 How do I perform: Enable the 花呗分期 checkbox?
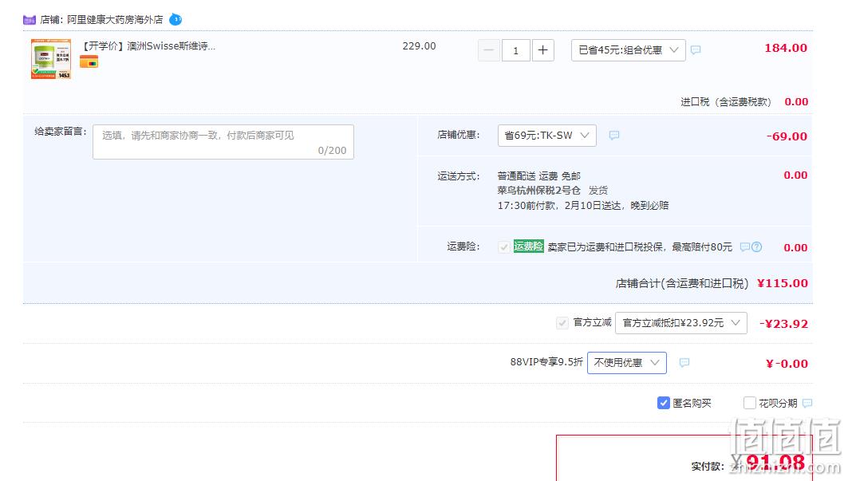pyautogui.click(x=750, y=403)
